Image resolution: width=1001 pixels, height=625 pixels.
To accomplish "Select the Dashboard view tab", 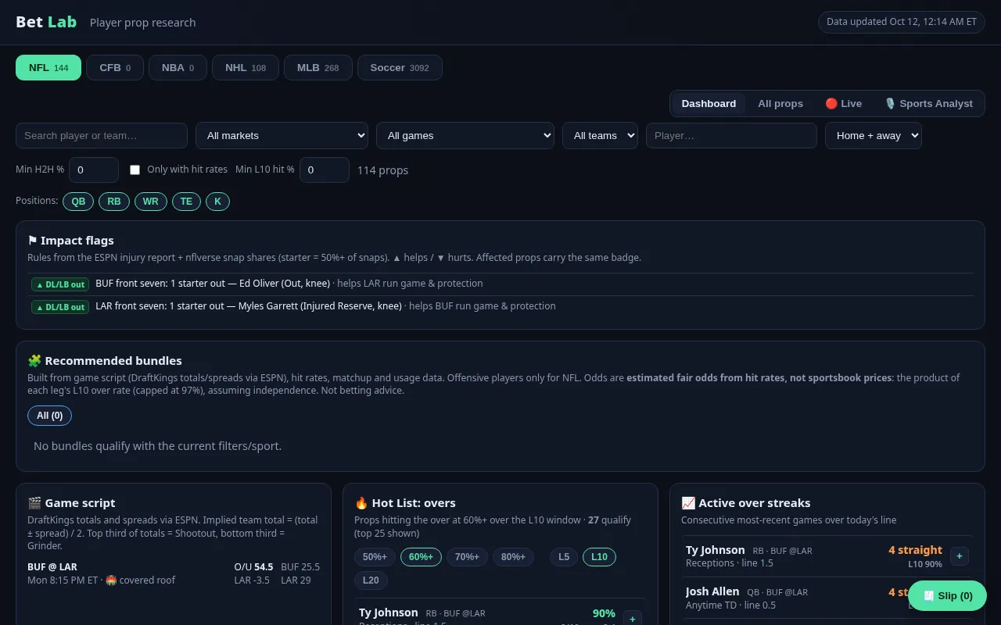I will (x=709, y=104).
